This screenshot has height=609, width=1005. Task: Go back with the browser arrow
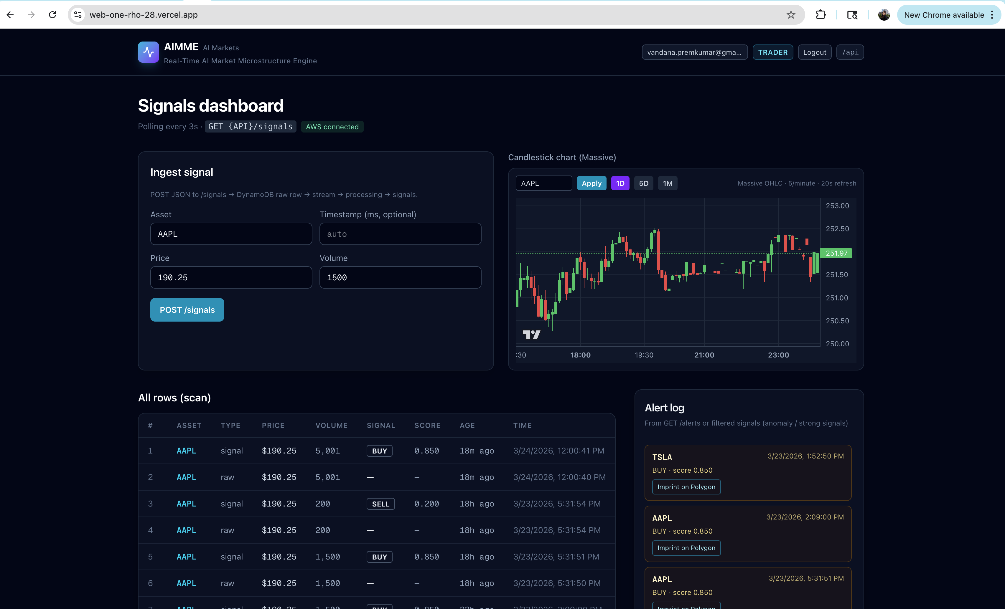pos(11,15)
